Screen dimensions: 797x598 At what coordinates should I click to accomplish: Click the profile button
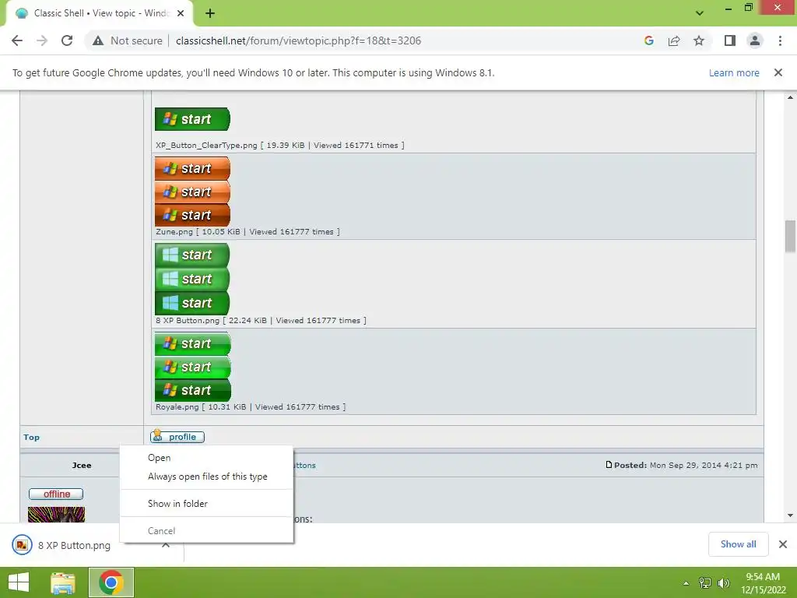(177, 437)
